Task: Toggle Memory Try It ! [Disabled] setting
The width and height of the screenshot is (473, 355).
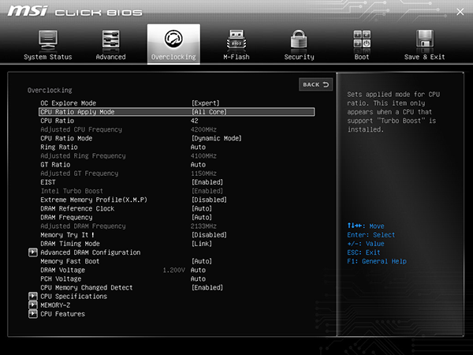Action: (209, 235)
